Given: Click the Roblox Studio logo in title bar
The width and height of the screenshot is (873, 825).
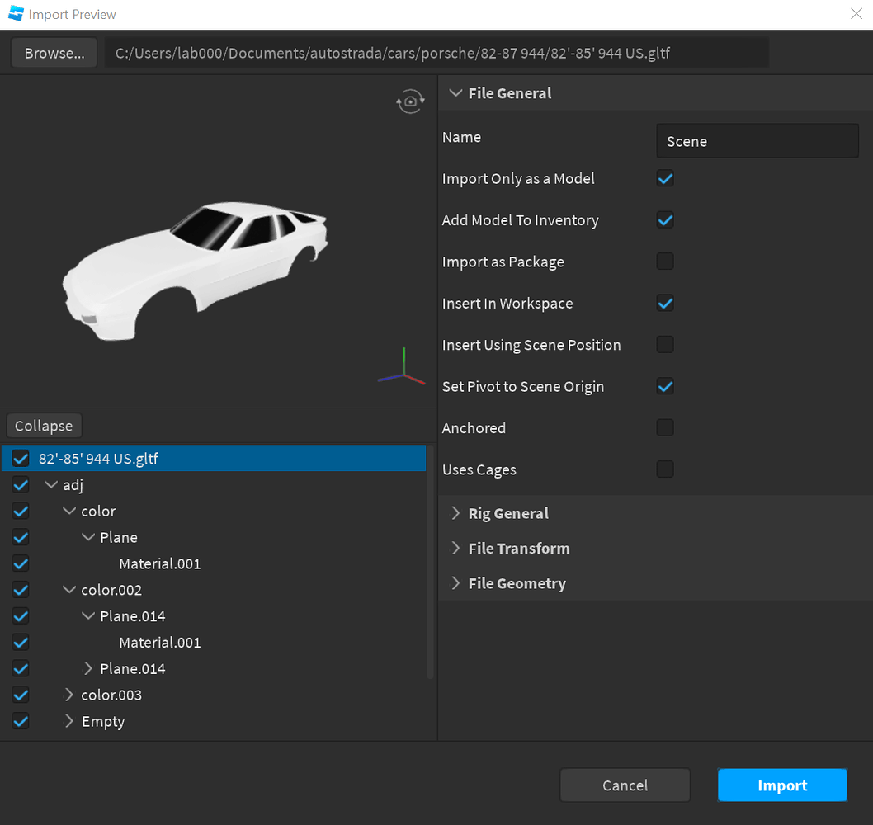Looking at the screenshot, I should coord(14,14).
